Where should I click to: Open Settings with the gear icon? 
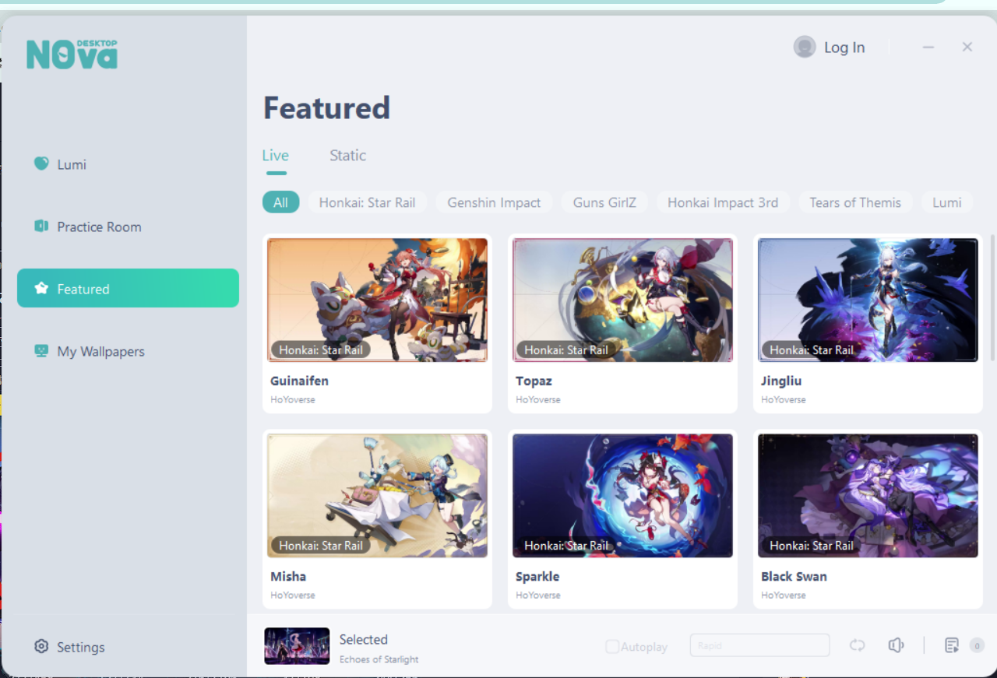[41, 646]
